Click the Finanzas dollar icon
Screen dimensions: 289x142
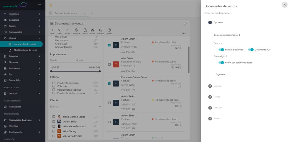[x=5, y=62]
